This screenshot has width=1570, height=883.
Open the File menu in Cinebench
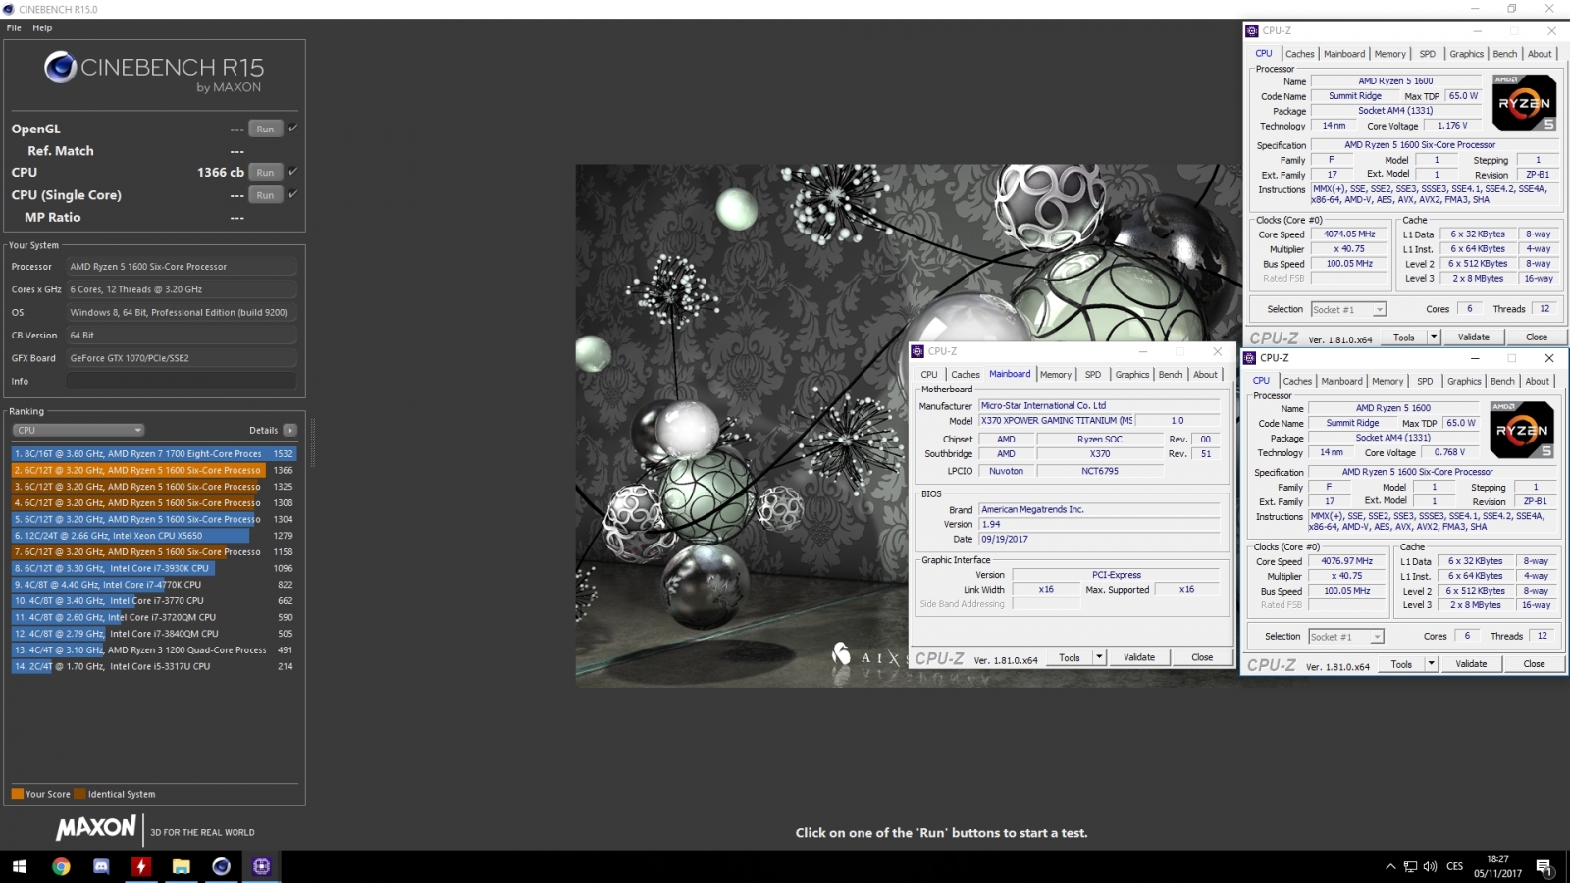[x=14, y=27]
